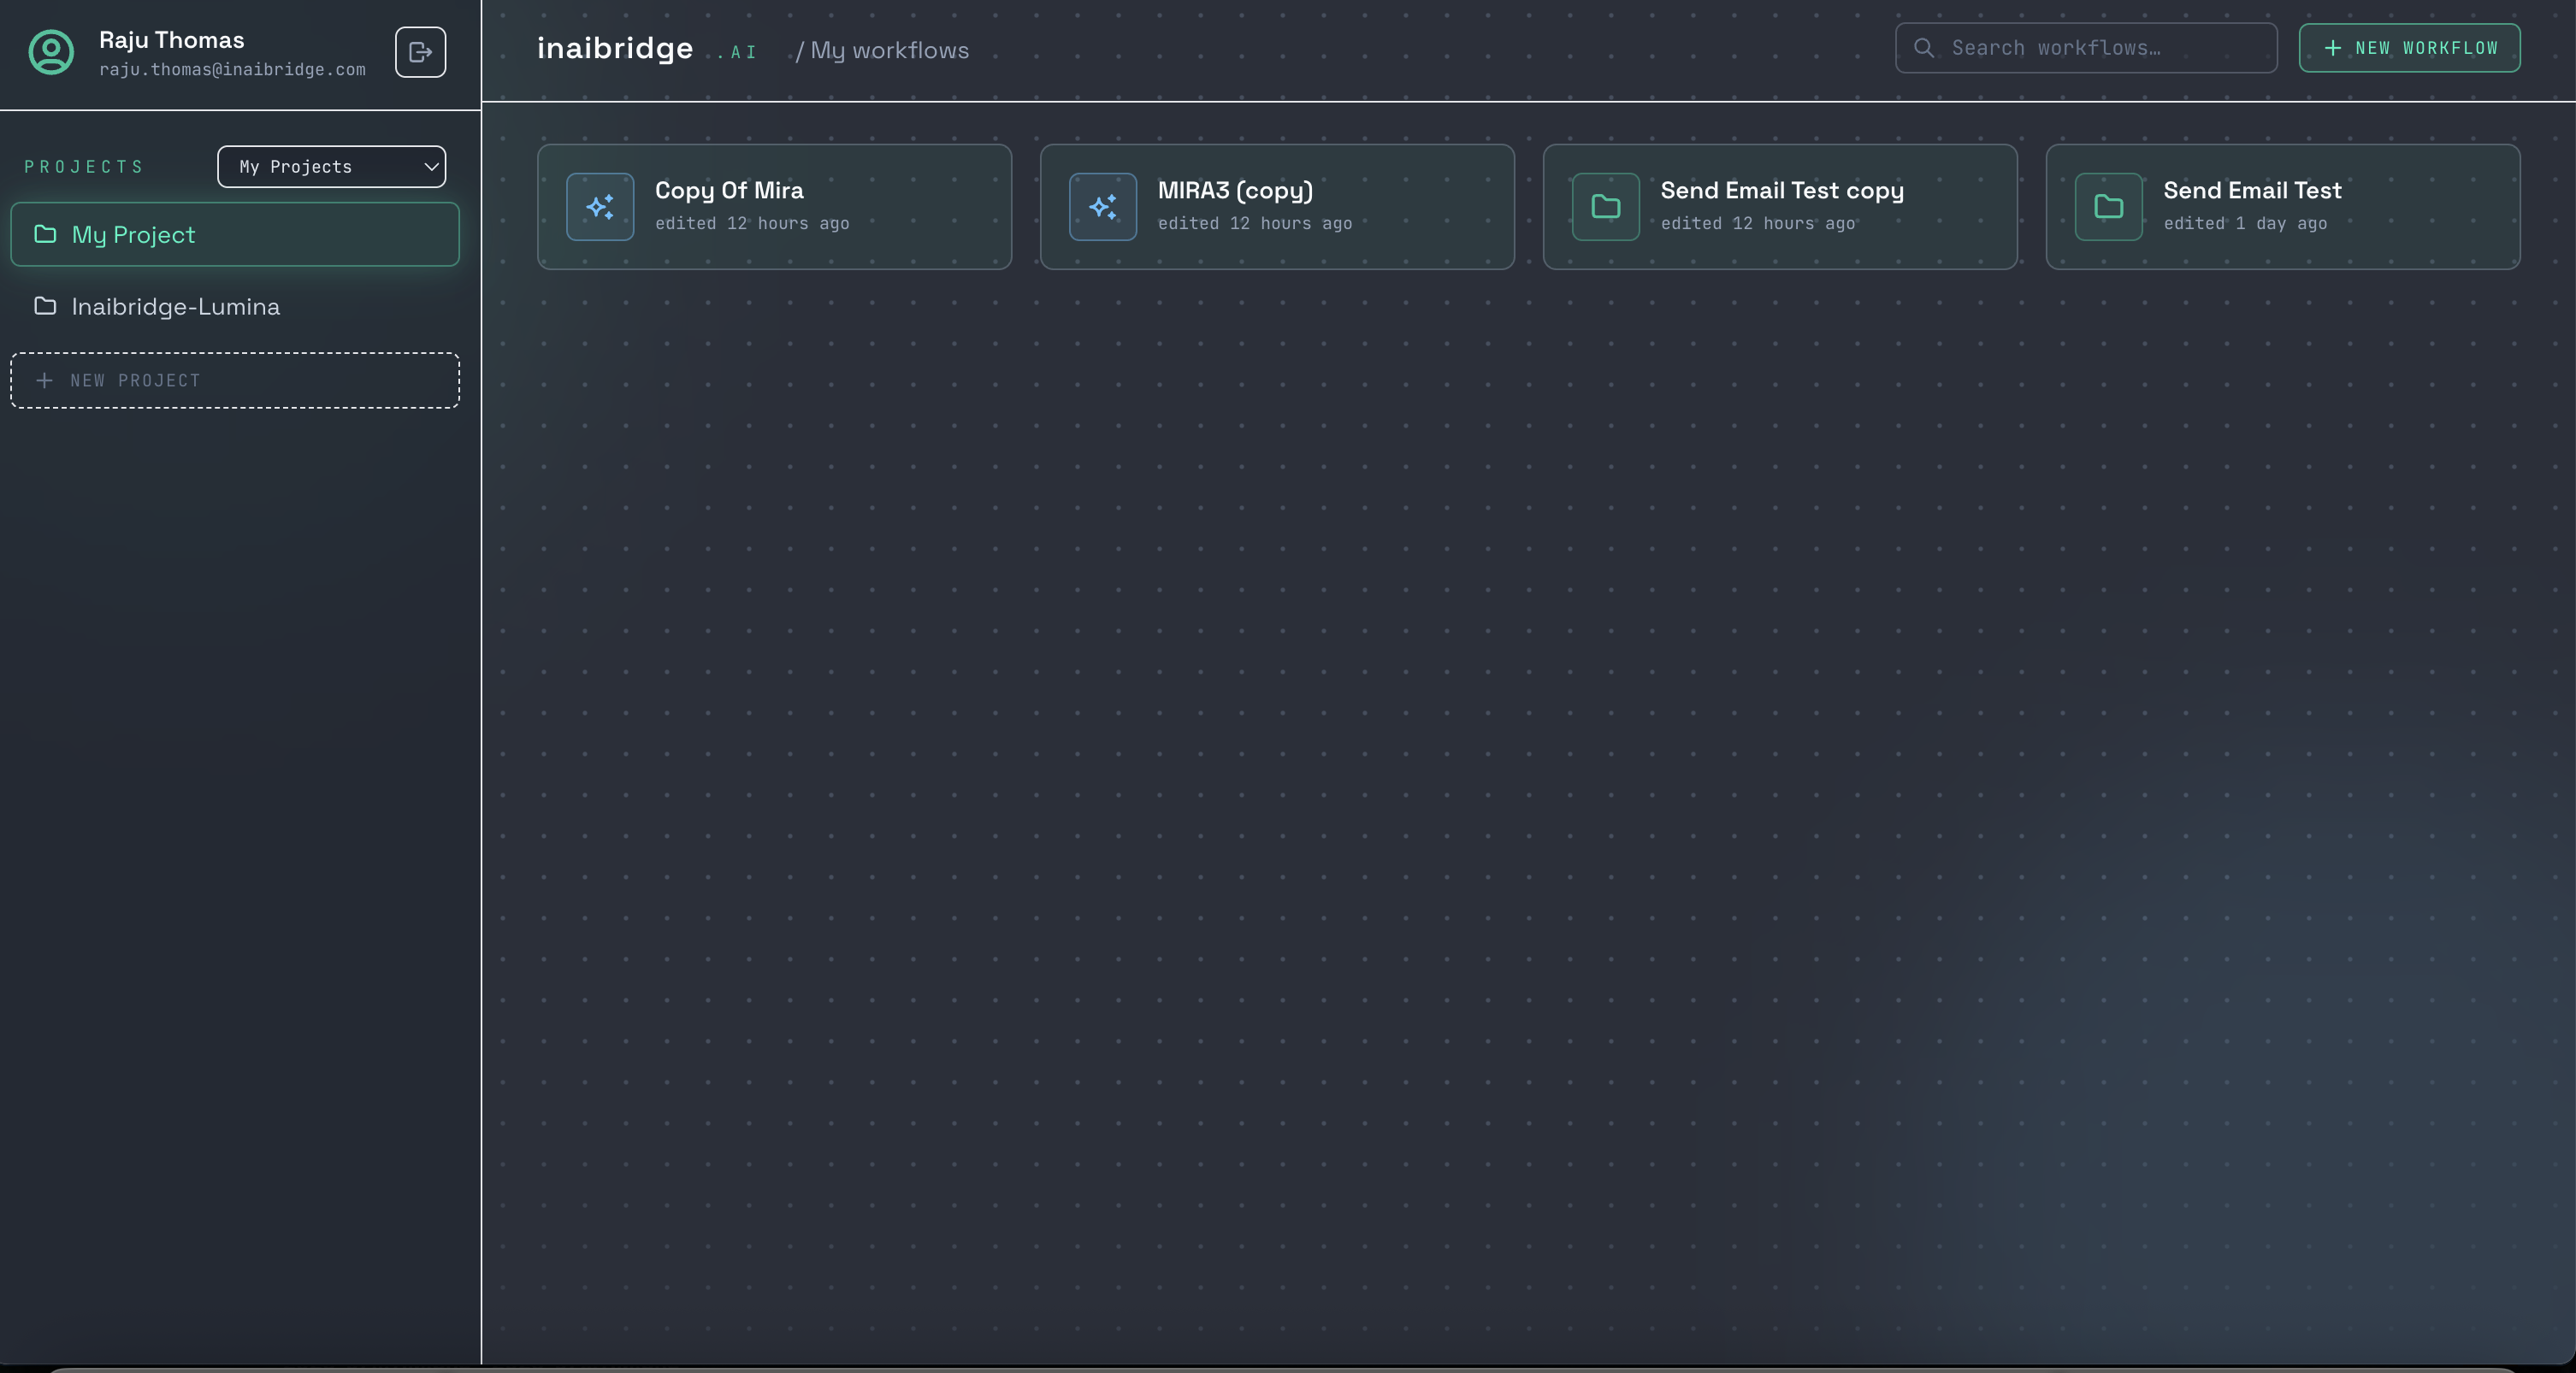Image resolution: width=2576 pixels, height=1373 pixels.
Task: Click the plus icon in New Workflow
Action: (2333, 48)
